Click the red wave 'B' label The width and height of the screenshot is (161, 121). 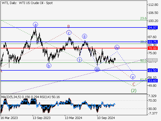68,26
